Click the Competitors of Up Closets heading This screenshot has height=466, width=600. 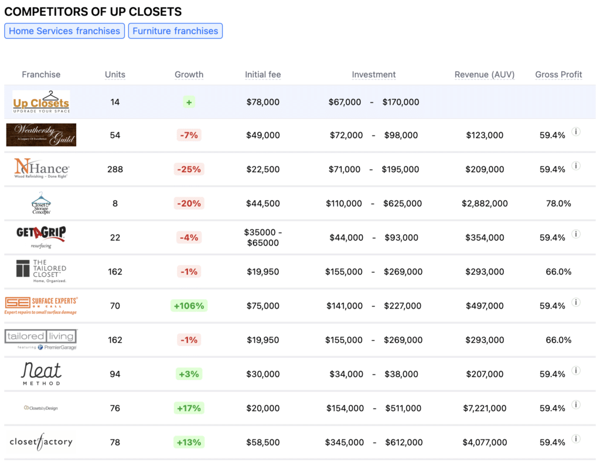point(93,12)
